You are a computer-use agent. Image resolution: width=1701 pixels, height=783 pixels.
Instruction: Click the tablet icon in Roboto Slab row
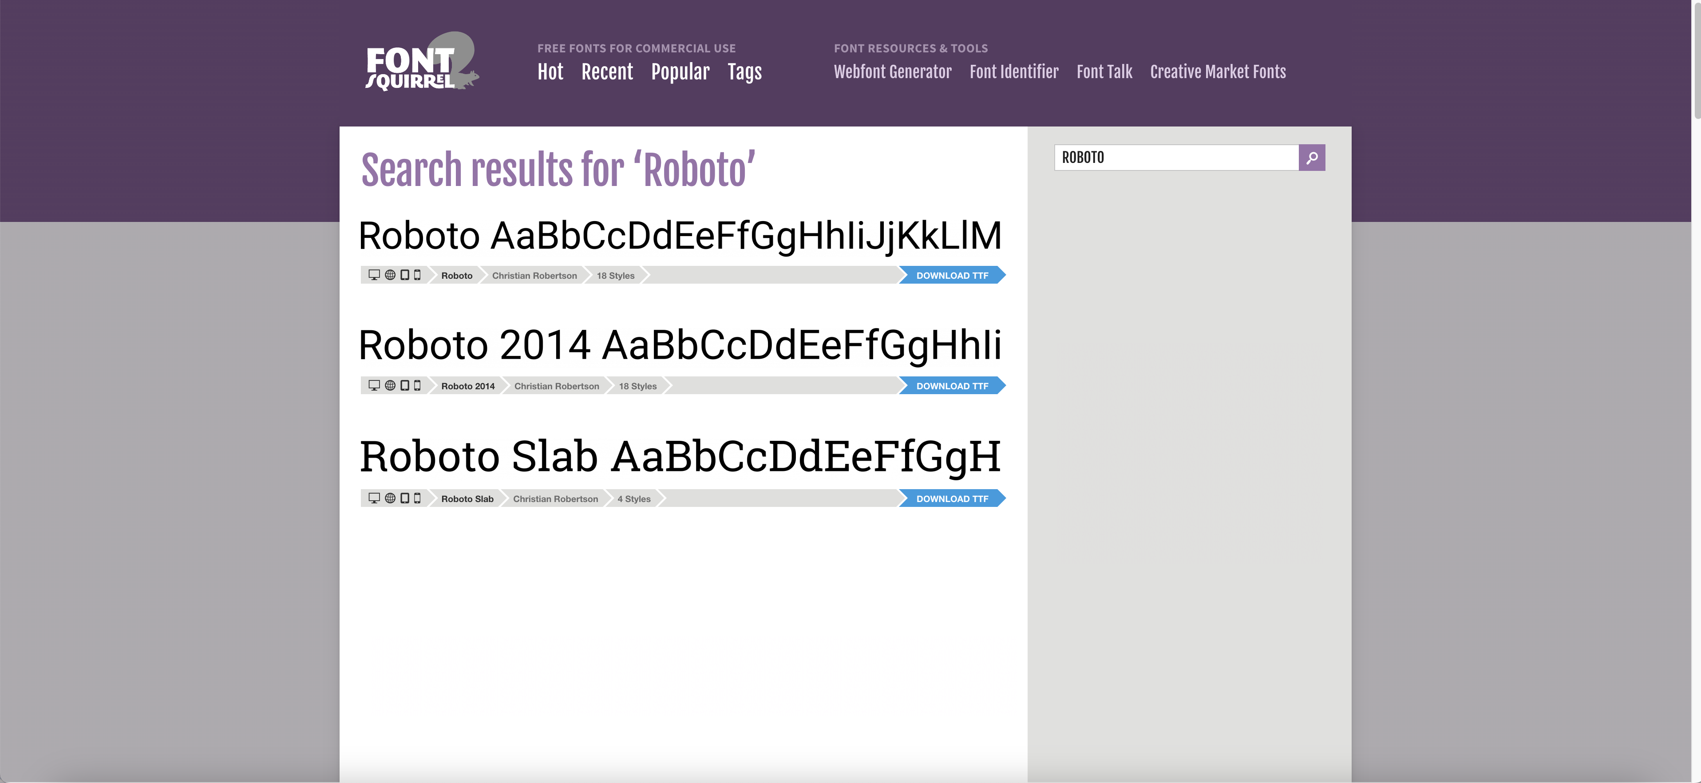tap(405, 498)
